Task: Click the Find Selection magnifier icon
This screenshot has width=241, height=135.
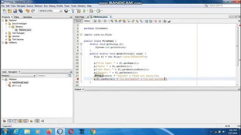Action: tap(112, 21)
